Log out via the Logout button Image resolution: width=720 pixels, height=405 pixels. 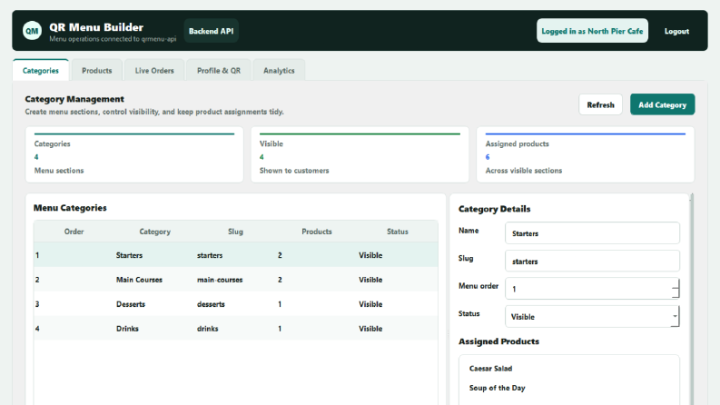676,31
